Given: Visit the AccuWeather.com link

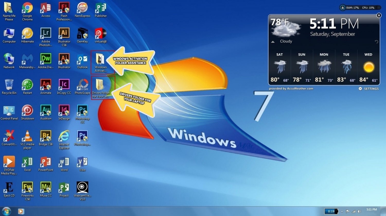Looking at the screenshot, I should pos(300,88).
